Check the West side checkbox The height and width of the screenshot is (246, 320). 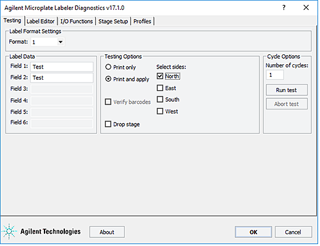coord(160,111)
